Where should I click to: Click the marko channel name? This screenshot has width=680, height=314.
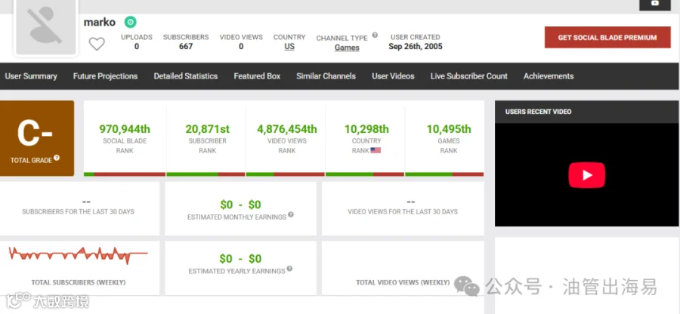[100, 22]
